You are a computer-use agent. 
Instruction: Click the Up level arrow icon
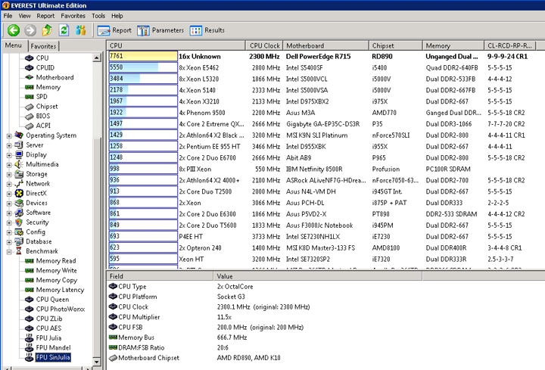pos(47,30)
